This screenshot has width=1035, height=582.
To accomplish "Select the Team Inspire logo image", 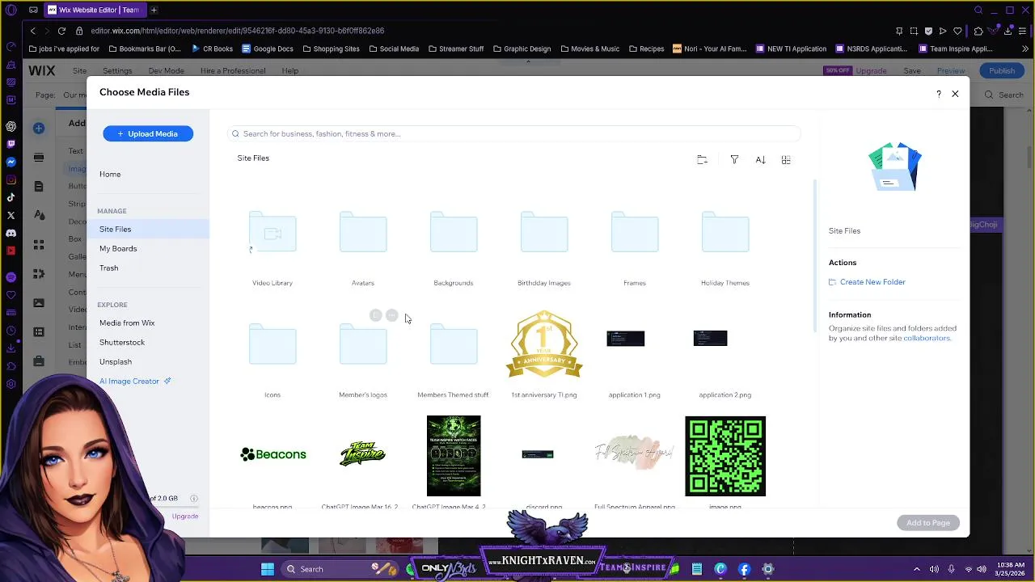I will click(363, 454).
